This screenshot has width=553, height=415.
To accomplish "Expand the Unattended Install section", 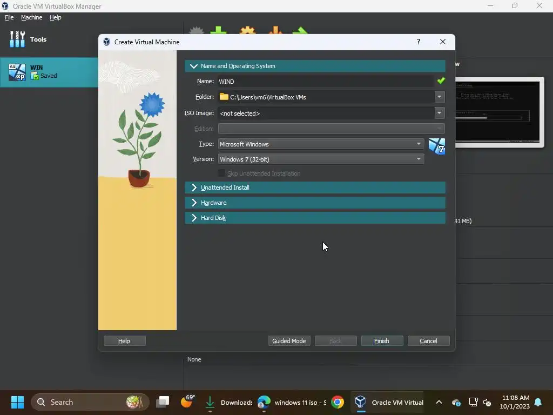I will (x=315, y=188).
